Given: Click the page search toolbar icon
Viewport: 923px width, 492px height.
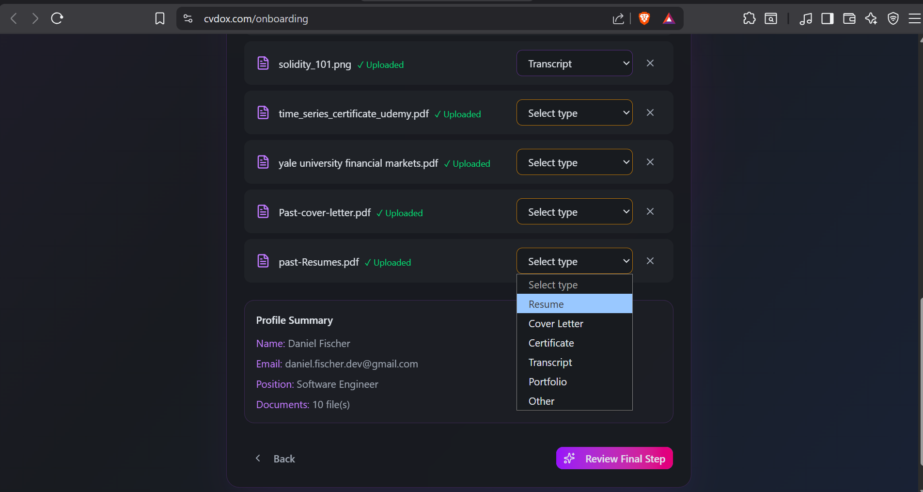Looking at the screenshot, I should 771,18.
